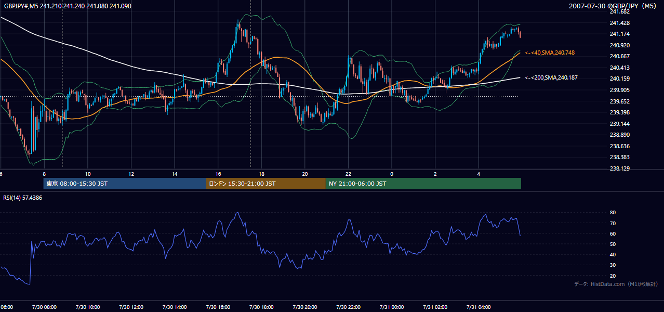
Task: Click hour tick 22 under the price chart
Action: (x=349, y=174)
